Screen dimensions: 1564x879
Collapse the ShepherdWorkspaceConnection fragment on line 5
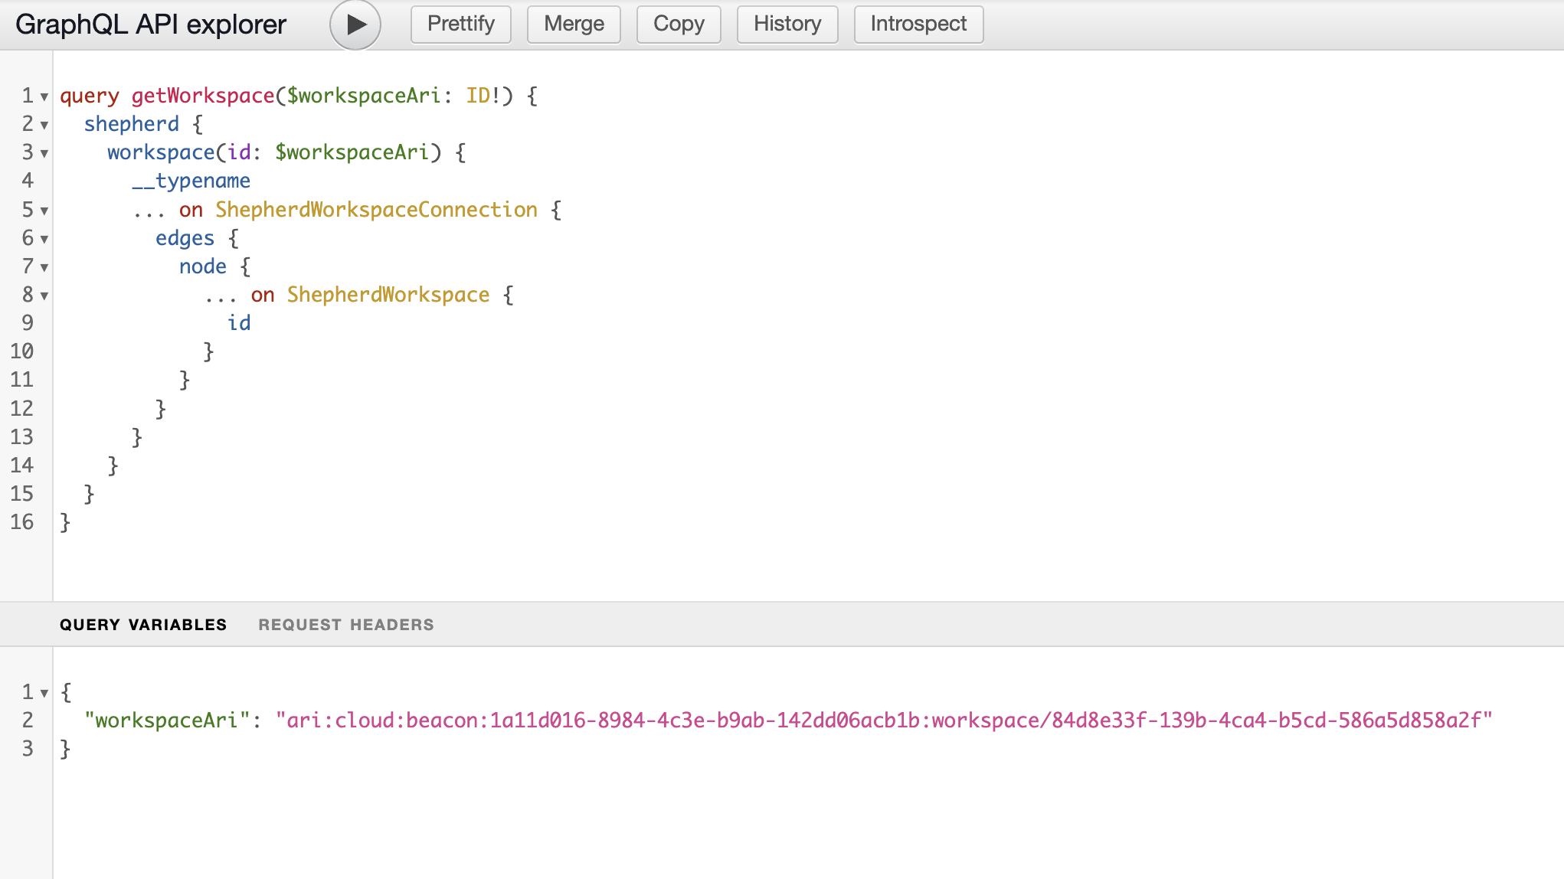(44, 211)
